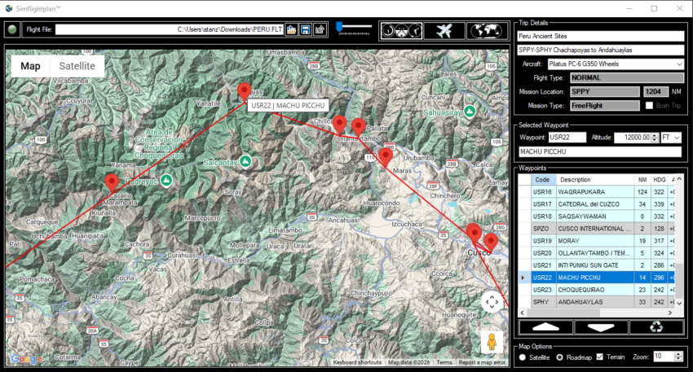Select the ANDAHUAYLAS waypoint row

597,302
